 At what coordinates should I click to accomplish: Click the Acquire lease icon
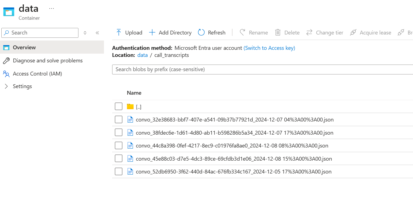(353, 33)
